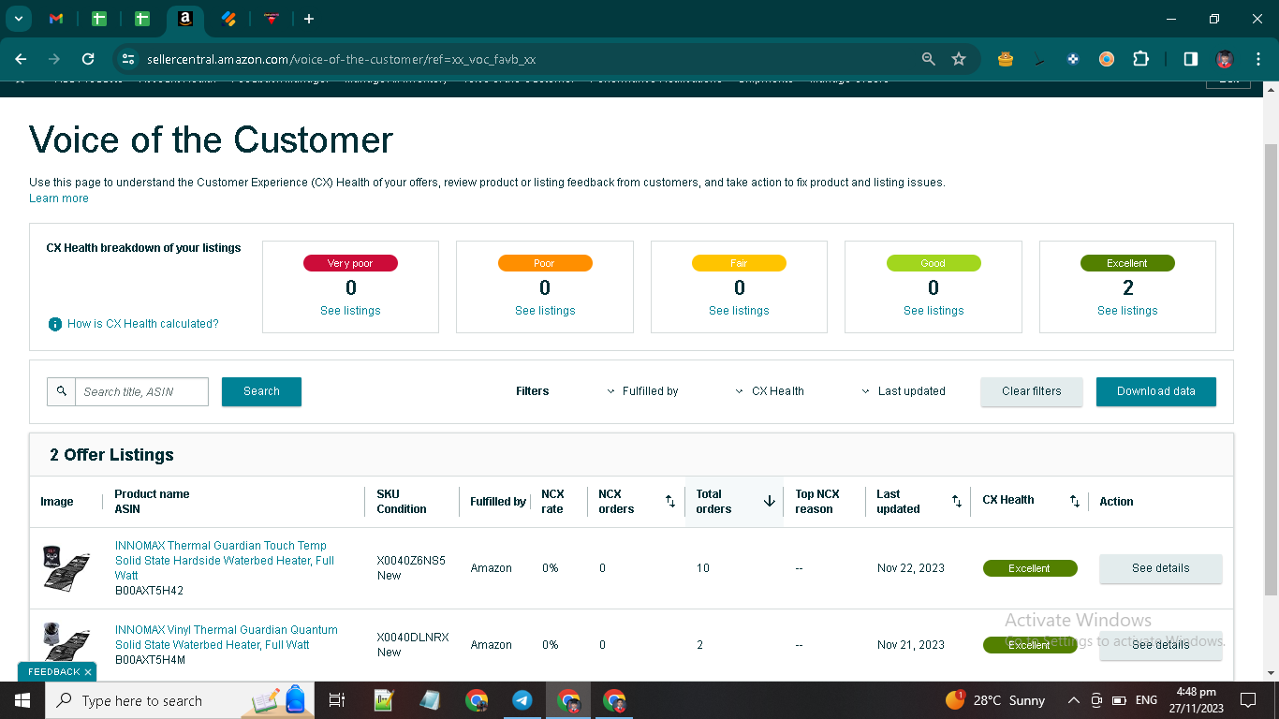Viewport: 1279px width, 719px height.
Task: Click the Vinyl Quantum heater product thumbnail
Action: point(66,642)
